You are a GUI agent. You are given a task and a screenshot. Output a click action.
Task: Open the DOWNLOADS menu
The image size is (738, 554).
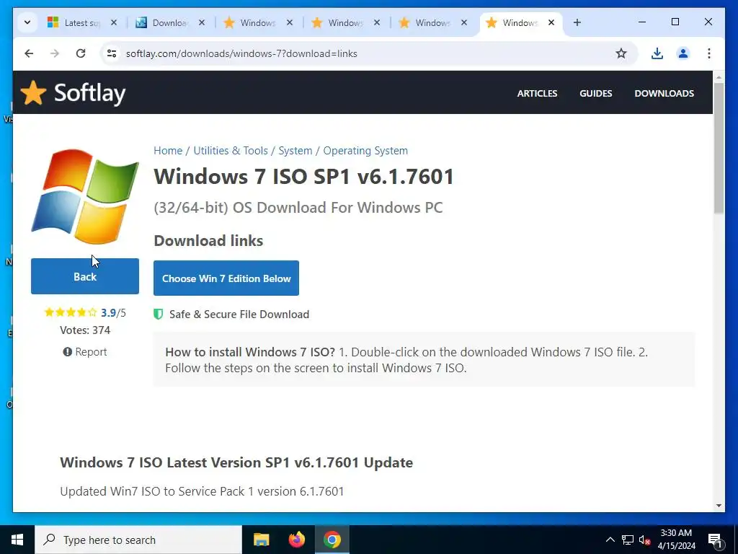[664, 93]
